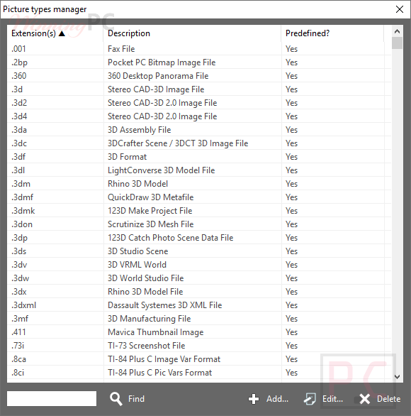Click the scrollbar down arrow
411x416 pixels.
[397, 377]
